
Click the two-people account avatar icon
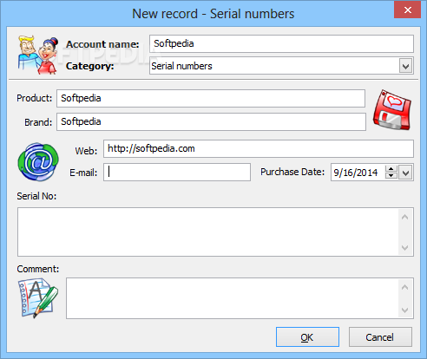point(38,55)
